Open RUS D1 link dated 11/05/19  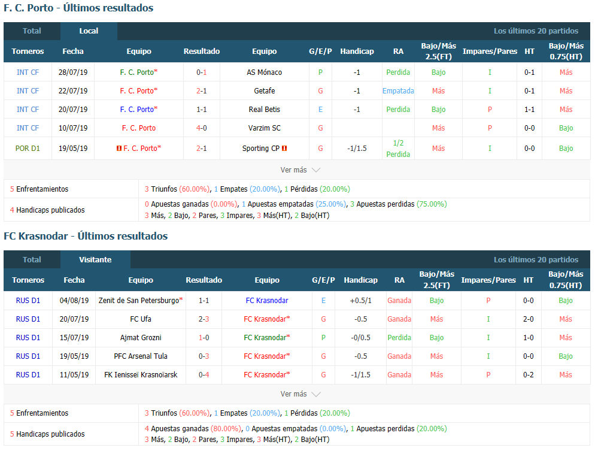tap(28, 375)
